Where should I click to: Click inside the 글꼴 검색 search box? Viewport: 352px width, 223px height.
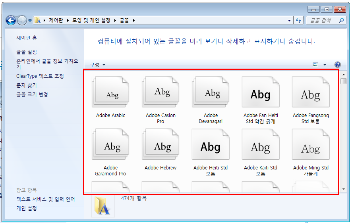tap(326, 20)
